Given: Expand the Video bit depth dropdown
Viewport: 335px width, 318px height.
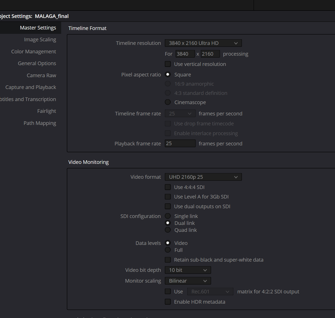Looking at the screenshot, I should (x=188, y=270).
